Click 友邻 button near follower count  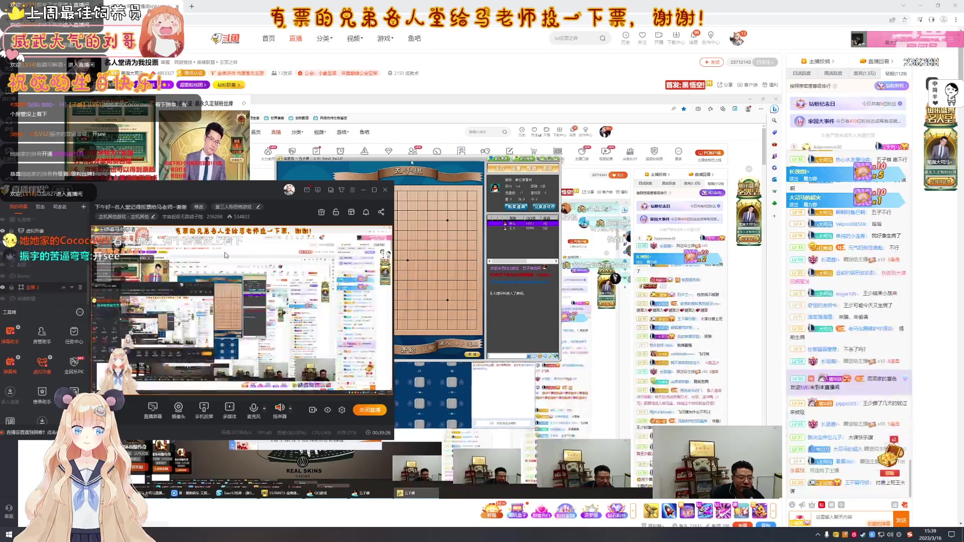711,62
